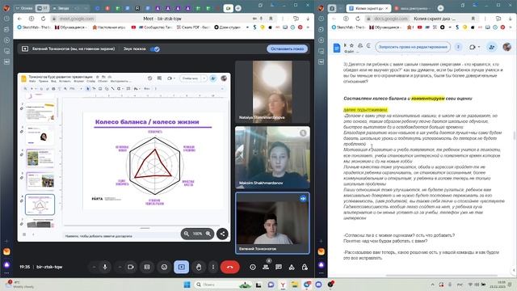Raise hand in the meeting
This screenshot has width=517, height=291.
199,267
